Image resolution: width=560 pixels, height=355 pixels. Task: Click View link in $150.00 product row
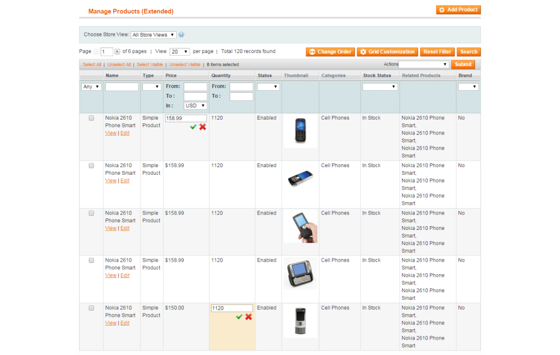tap(110, 323)
